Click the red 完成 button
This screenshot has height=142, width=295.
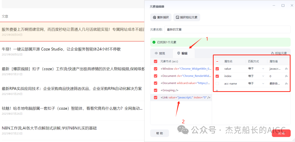pyautogui.click(x=281, y=133)
